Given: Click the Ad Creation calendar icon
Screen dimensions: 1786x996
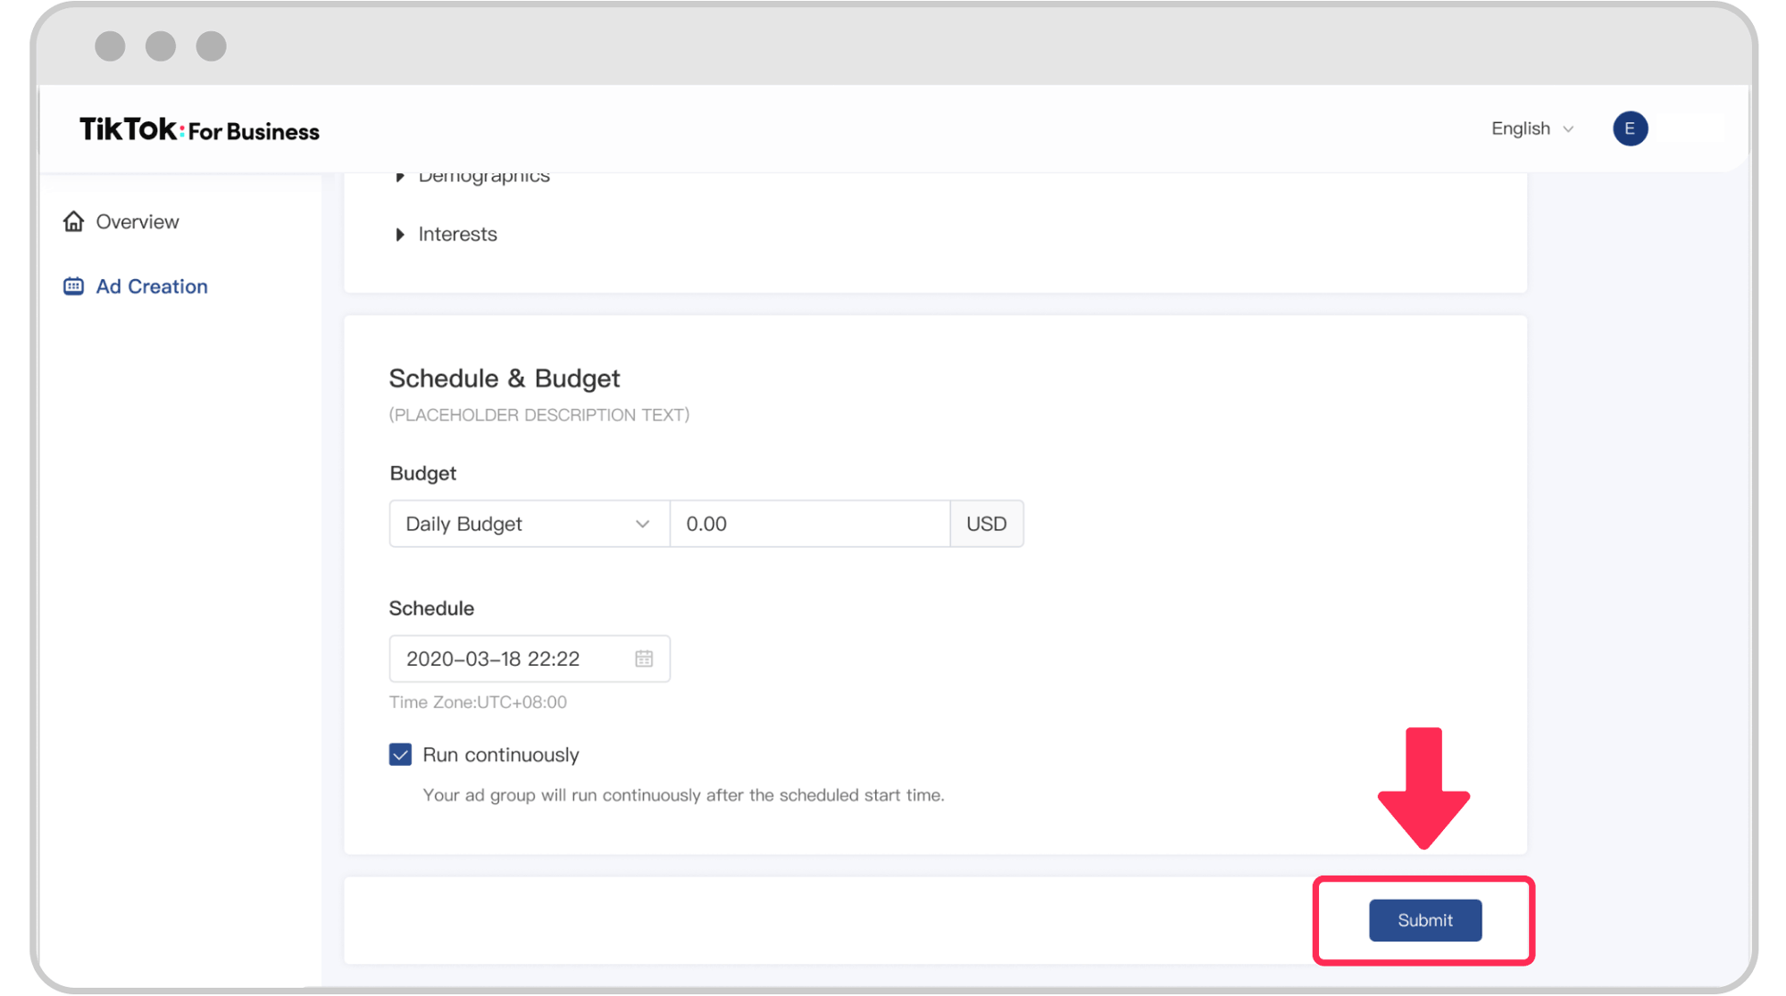Looking at the screenshot, I should tap(73, 286).
